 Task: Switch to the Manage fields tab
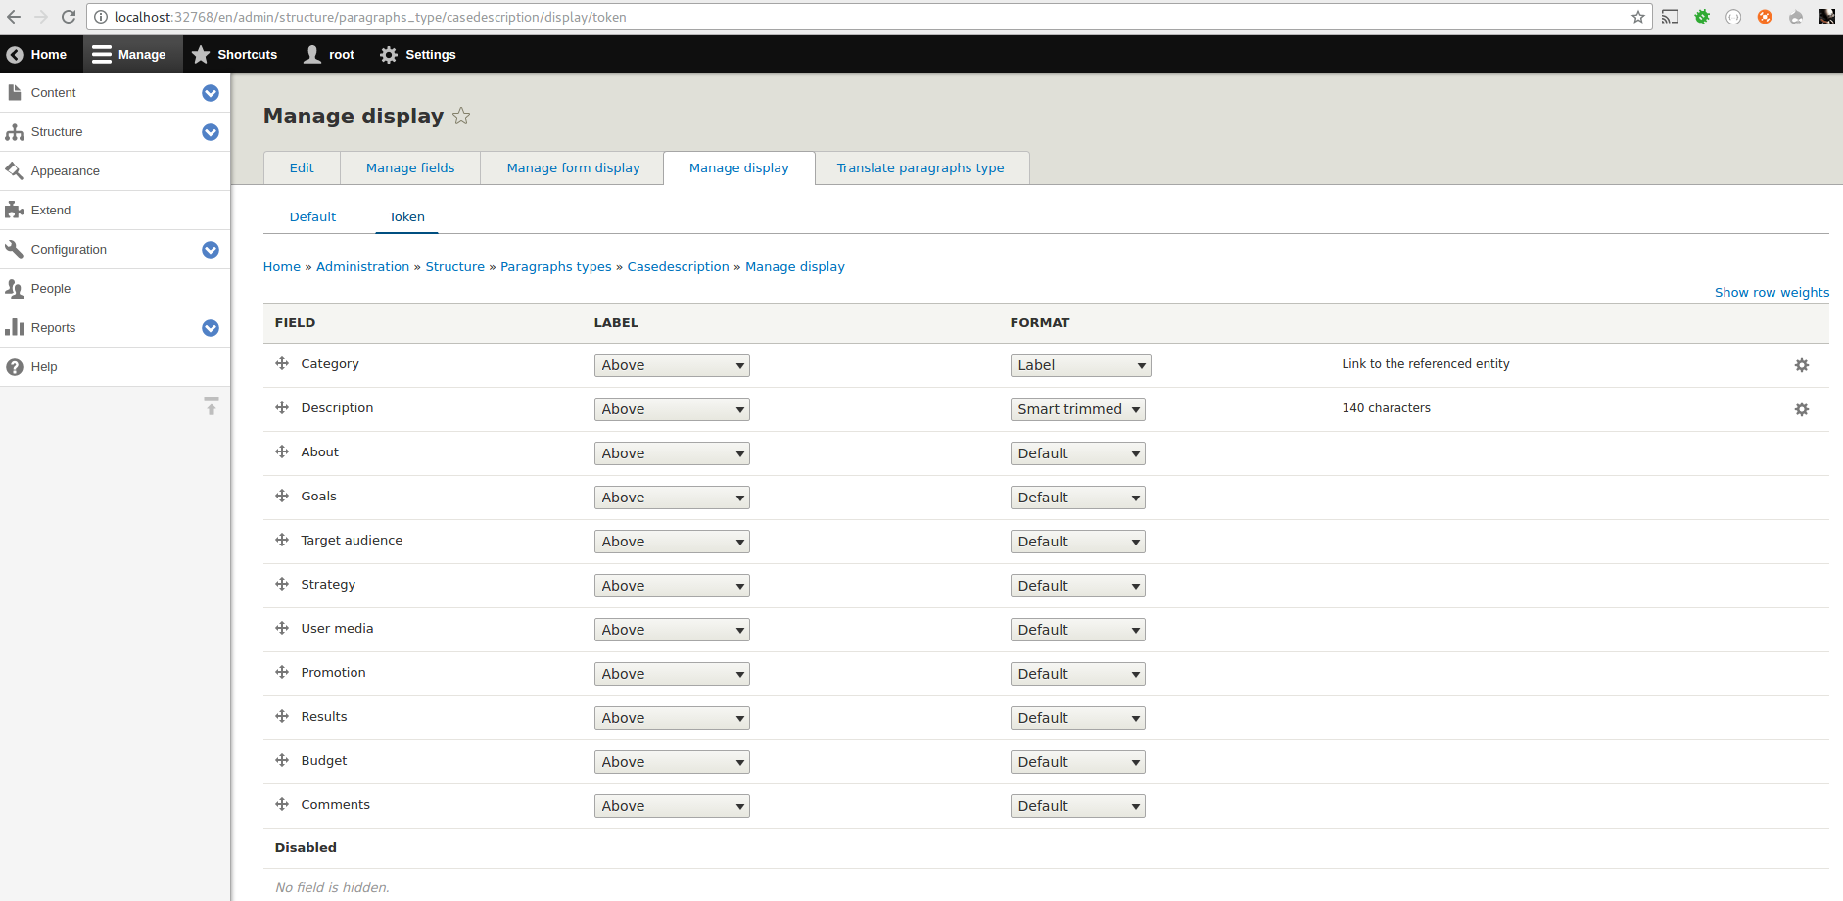click(x=409, y=167)
